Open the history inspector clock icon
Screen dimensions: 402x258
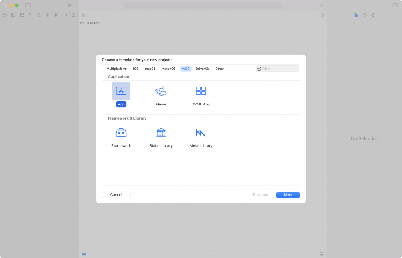[365, 15]
